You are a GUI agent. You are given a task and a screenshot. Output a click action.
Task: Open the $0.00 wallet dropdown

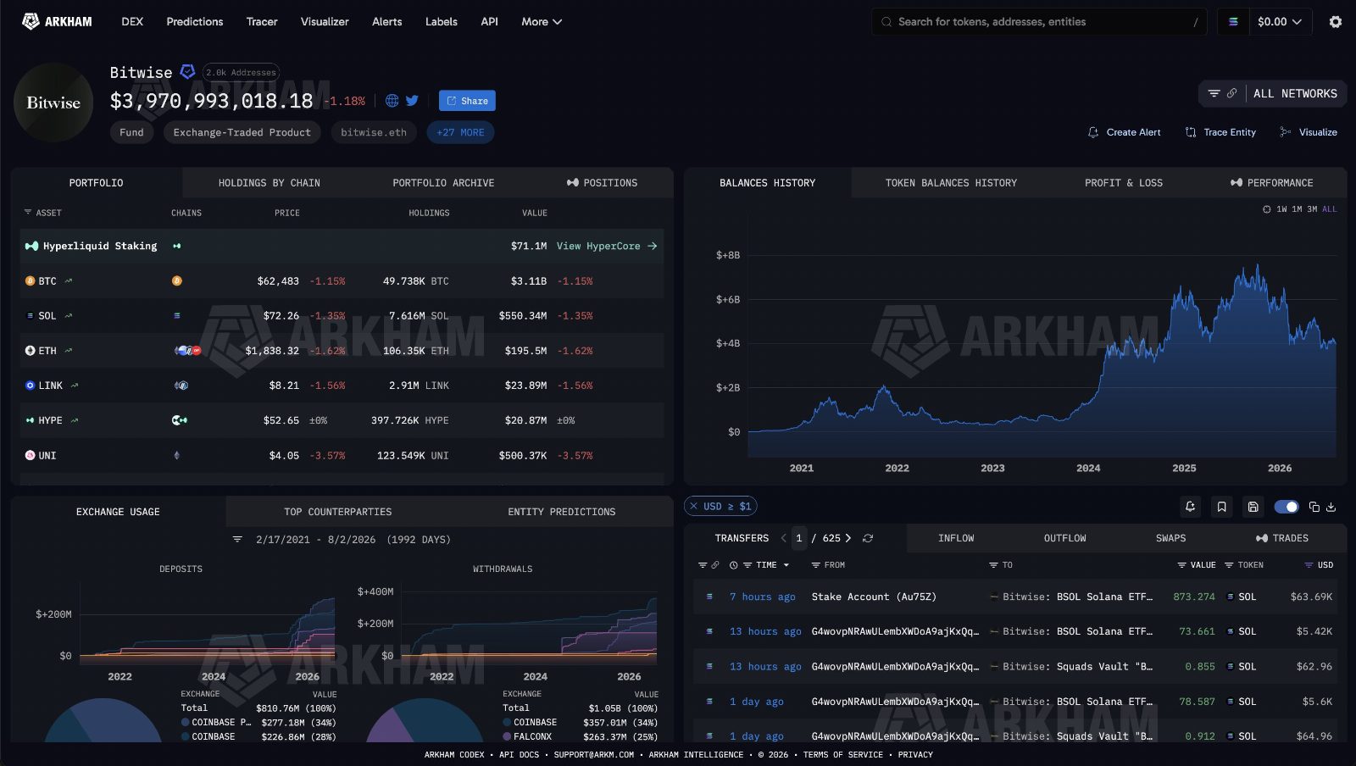(1280, 22)
